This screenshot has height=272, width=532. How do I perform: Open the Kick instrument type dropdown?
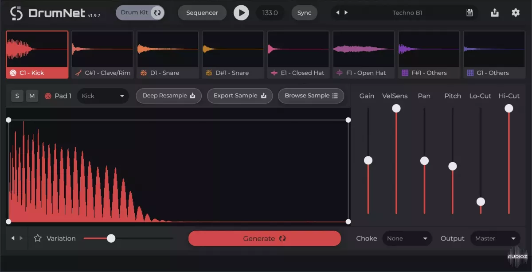click(103, 96)
